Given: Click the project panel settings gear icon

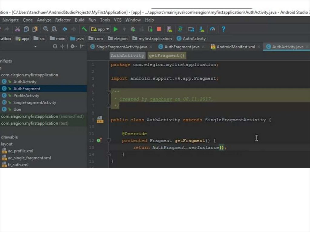Looking at the screenshot, I should (x=73, y=47).
